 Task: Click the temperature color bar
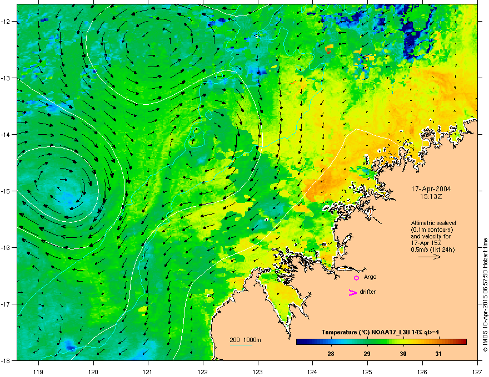[x=381, y=342]
